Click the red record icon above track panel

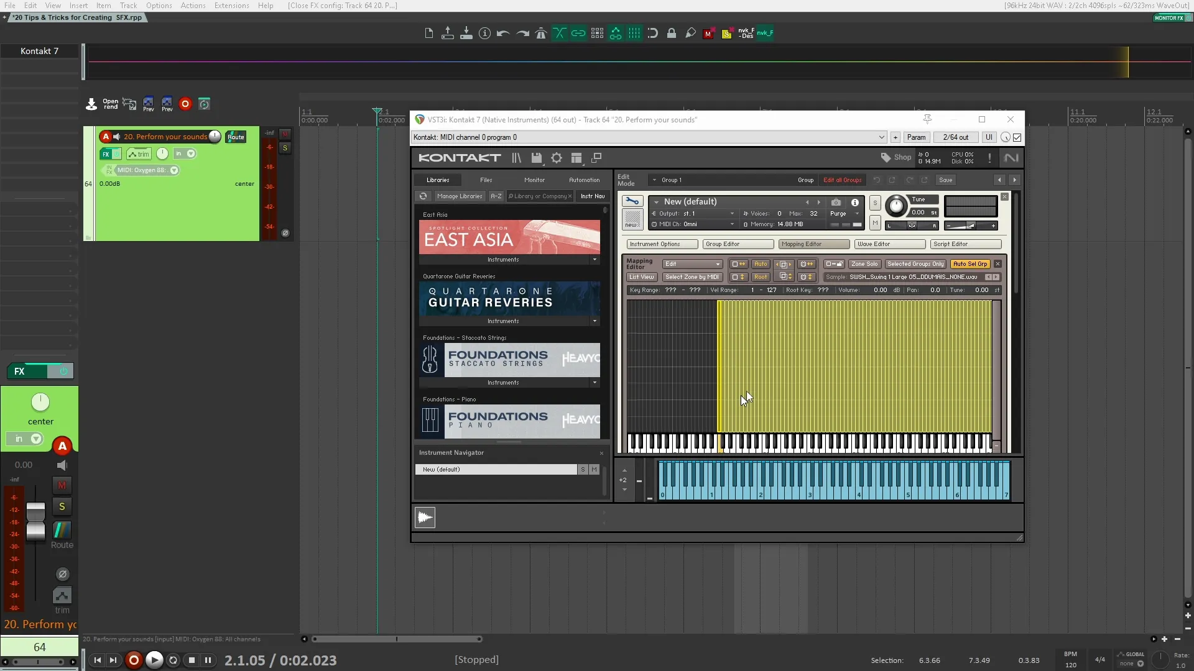185,104
